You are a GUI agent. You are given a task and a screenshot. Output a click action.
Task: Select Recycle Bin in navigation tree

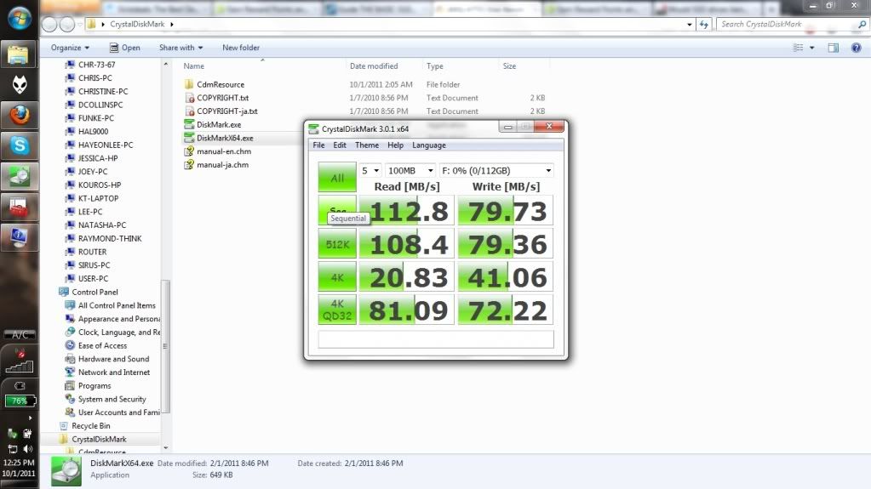[90, 426]
